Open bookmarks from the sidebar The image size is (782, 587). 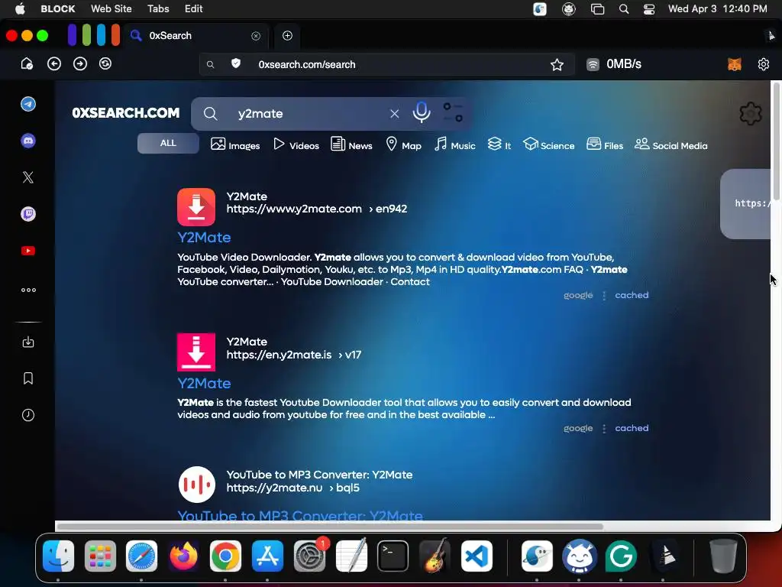pyautogui.click(x=28, y=378)
